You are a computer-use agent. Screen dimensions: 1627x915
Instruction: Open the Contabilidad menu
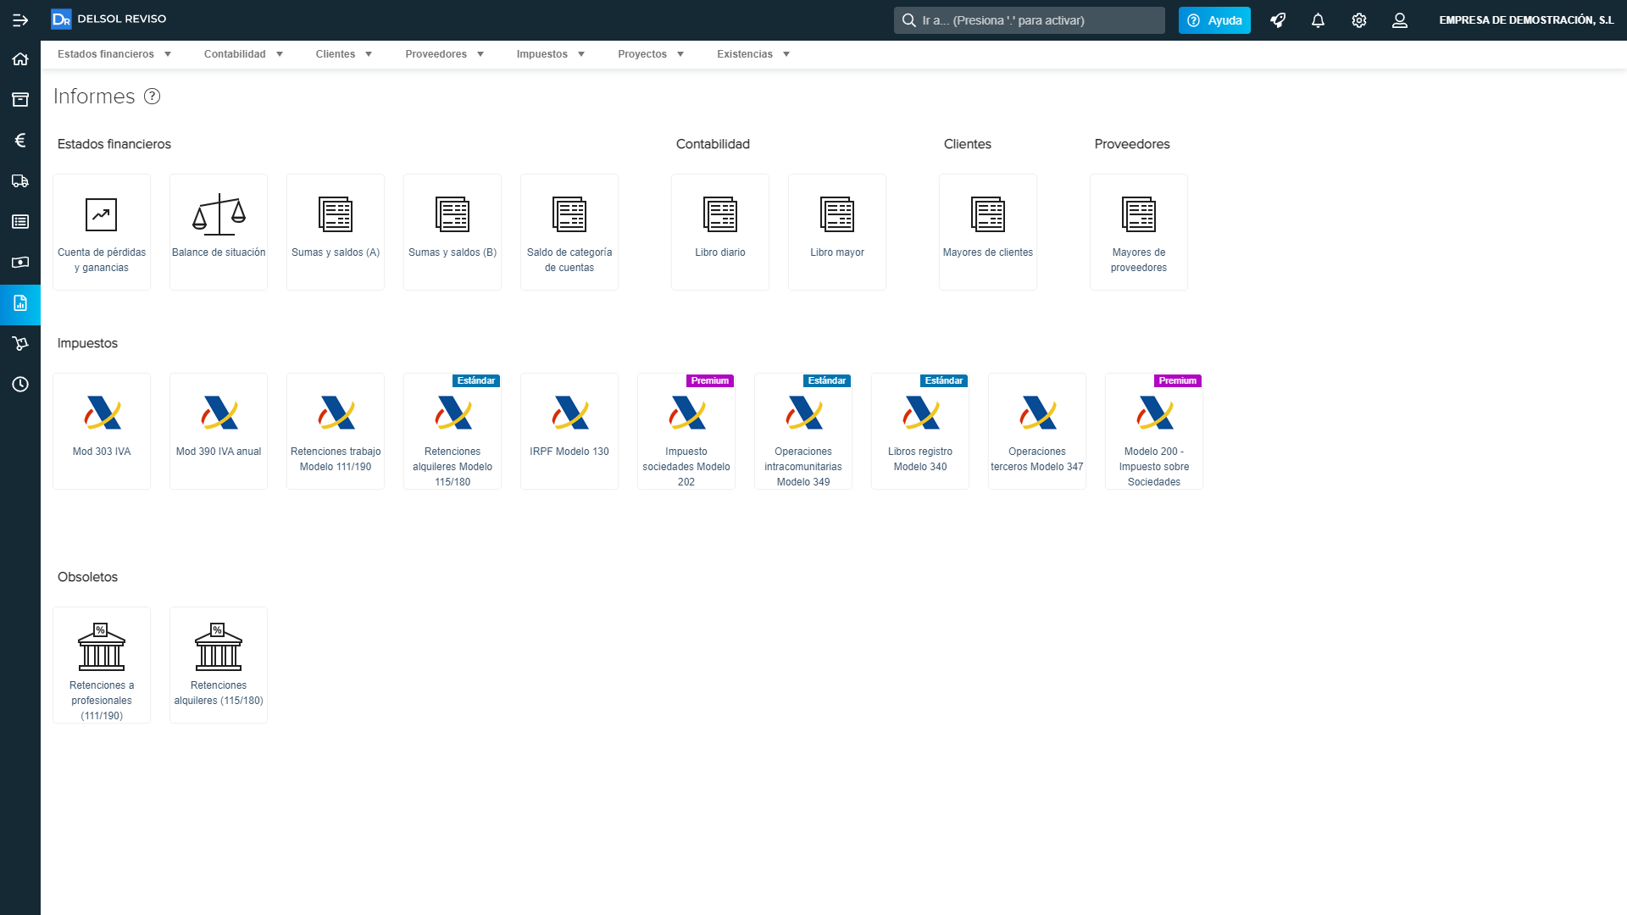(x=243, y=54)
